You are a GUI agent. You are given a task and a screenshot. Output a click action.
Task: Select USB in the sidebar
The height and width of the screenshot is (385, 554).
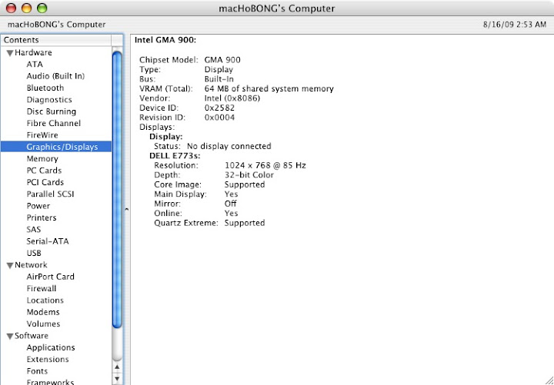pyautogui.click(x=34, y=253)
